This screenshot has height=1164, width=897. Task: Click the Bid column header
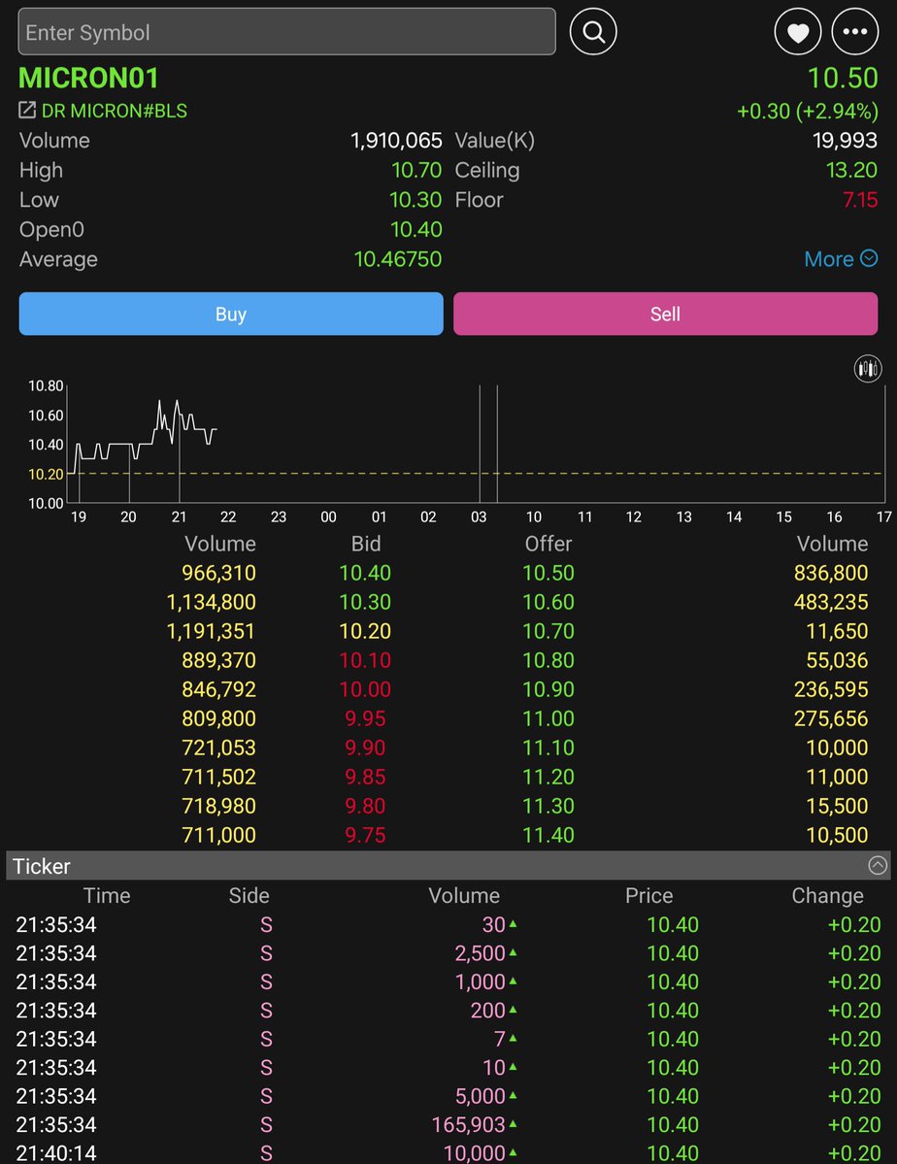[x=365, y=544]
